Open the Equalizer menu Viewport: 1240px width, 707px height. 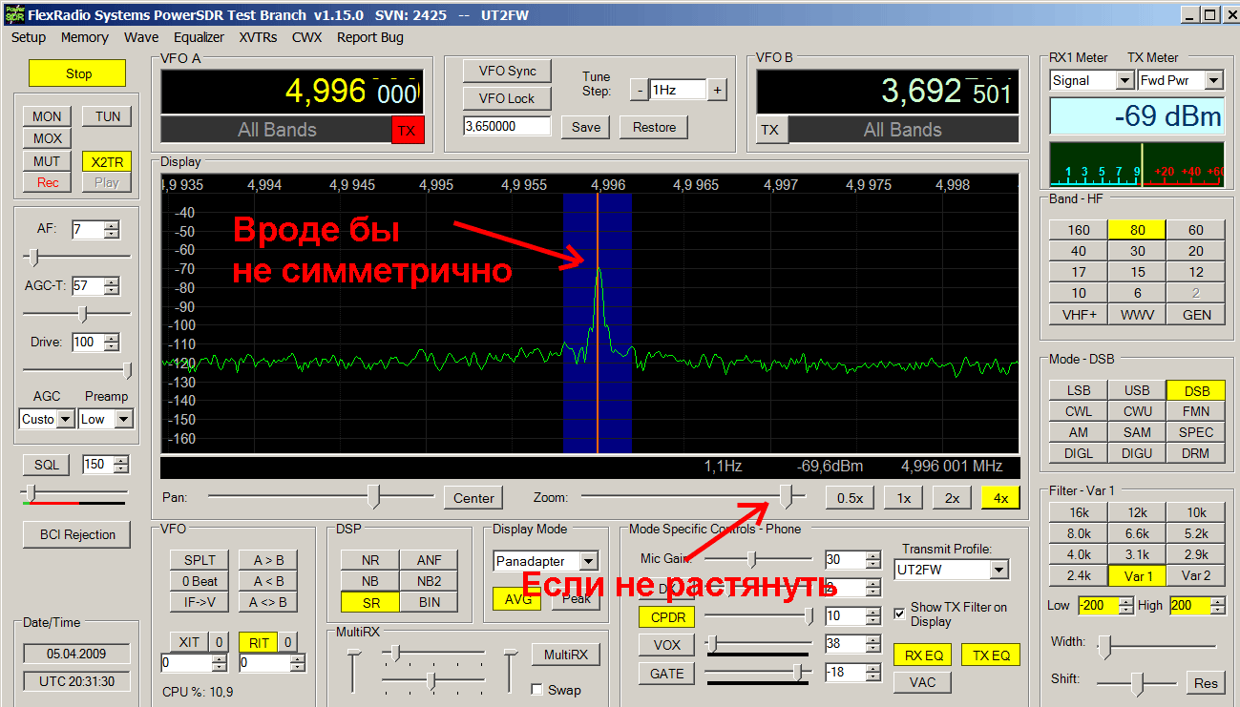click(x=199, y=37)
